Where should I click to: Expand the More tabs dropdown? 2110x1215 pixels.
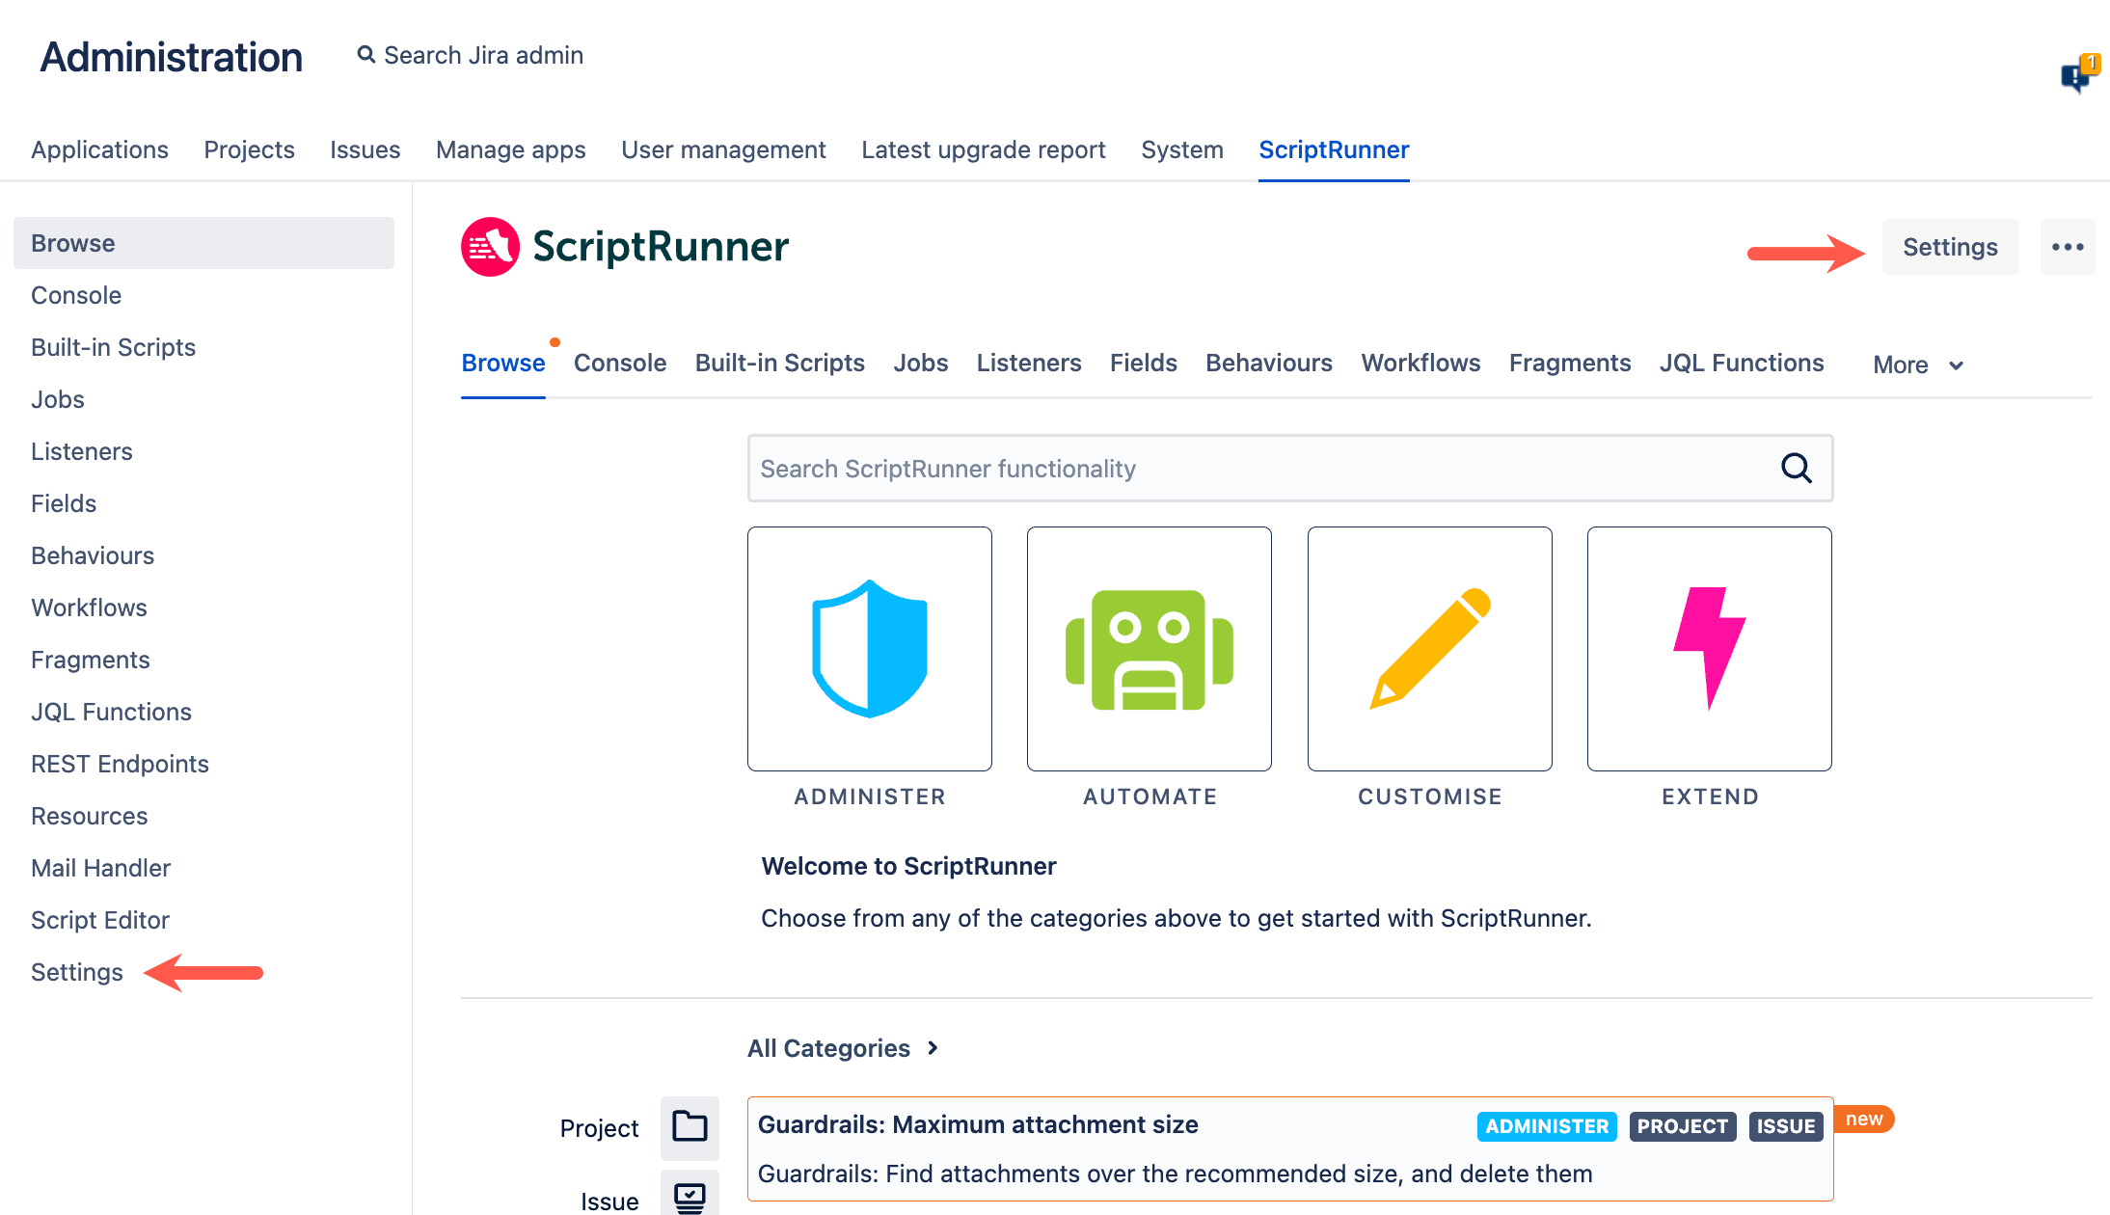pos(1918,364)
